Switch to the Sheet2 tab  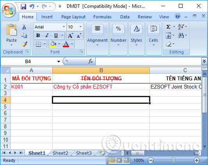[60, 153]
